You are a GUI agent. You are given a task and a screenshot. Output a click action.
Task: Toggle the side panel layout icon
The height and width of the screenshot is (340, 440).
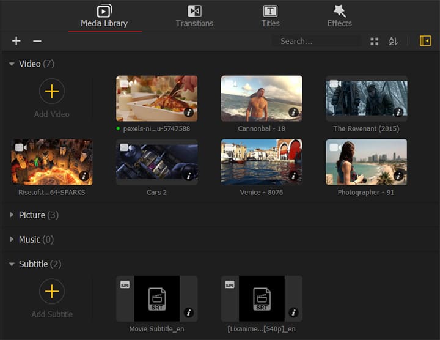tap(425, 41)
